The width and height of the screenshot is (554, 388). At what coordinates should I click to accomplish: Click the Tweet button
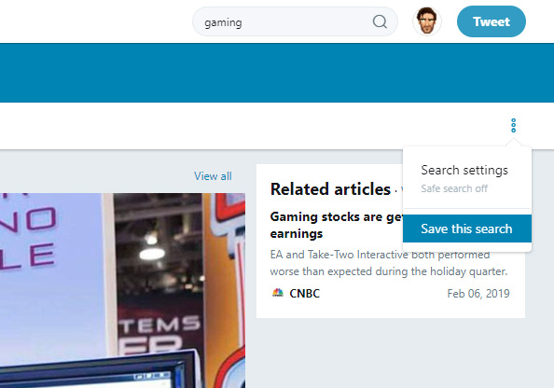pos(492,21)
